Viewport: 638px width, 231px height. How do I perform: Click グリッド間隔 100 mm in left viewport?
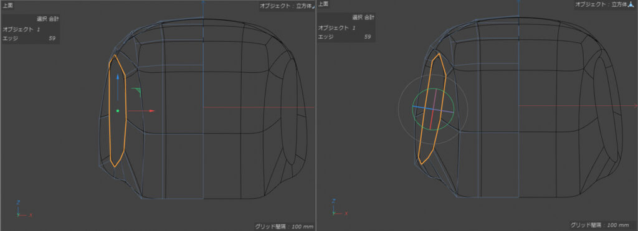pyautogui.click(x=283, y=226)
